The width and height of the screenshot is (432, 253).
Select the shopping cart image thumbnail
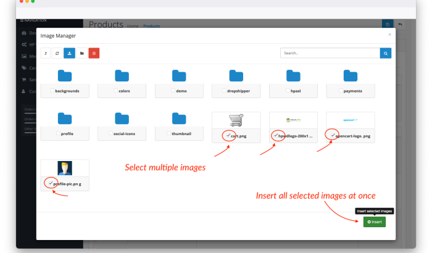236,120
